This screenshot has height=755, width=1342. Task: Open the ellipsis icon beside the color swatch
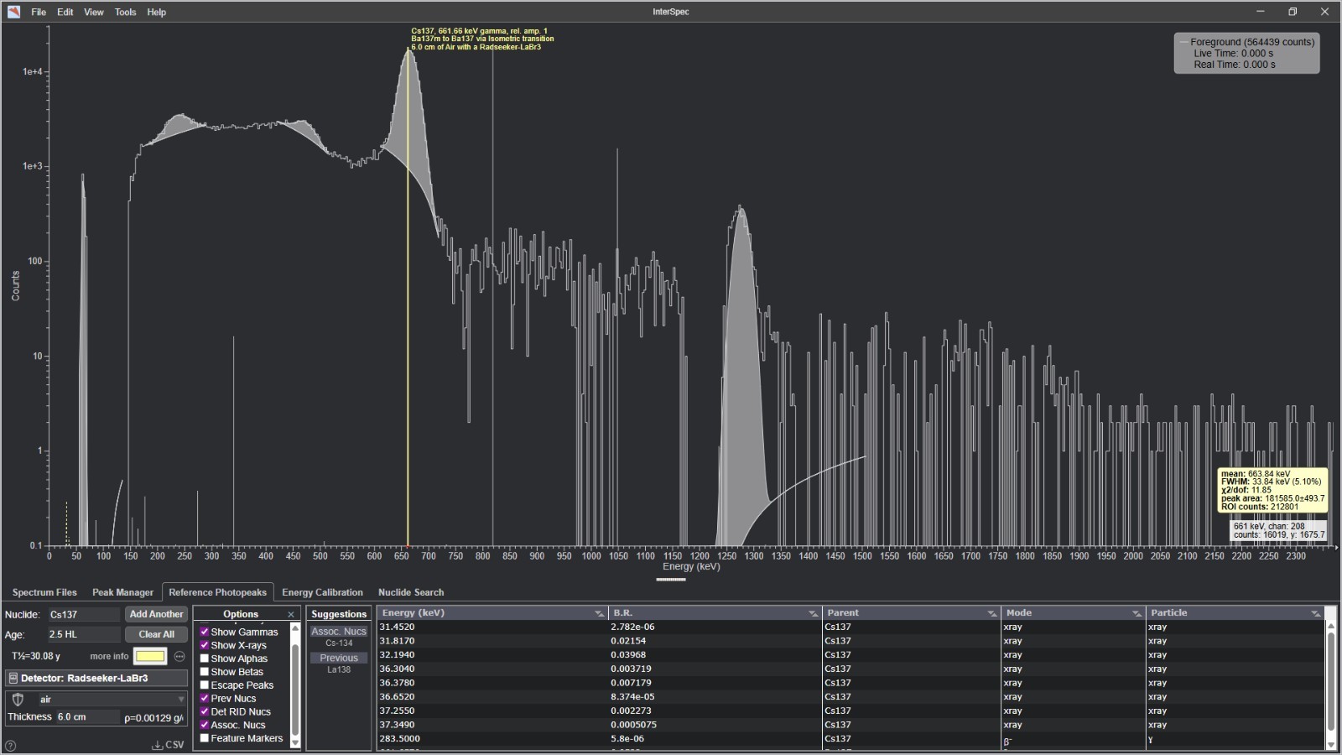180,656
